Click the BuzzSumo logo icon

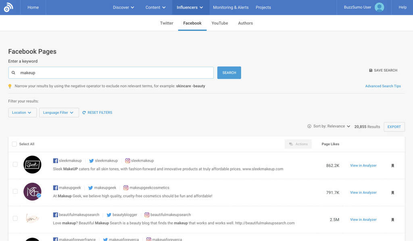click(8, 7)
